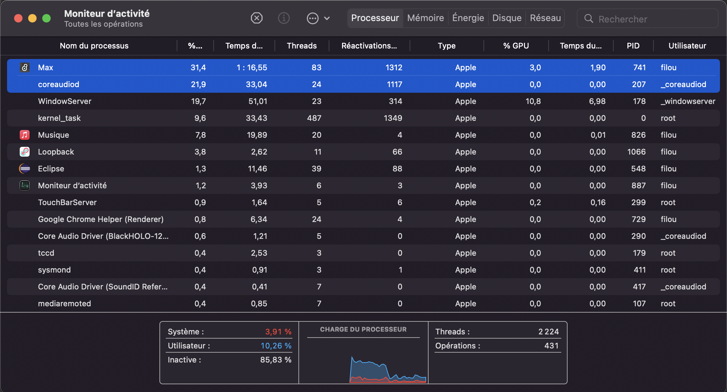Viewport: 727px width, 392px height.
Task: Select the sysmond process row
Action: click(x=363, y=270)
